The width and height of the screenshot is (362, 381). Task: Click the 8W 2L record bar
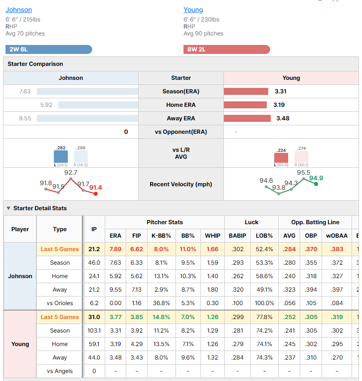pyautogui.click(x=226, y=49)
